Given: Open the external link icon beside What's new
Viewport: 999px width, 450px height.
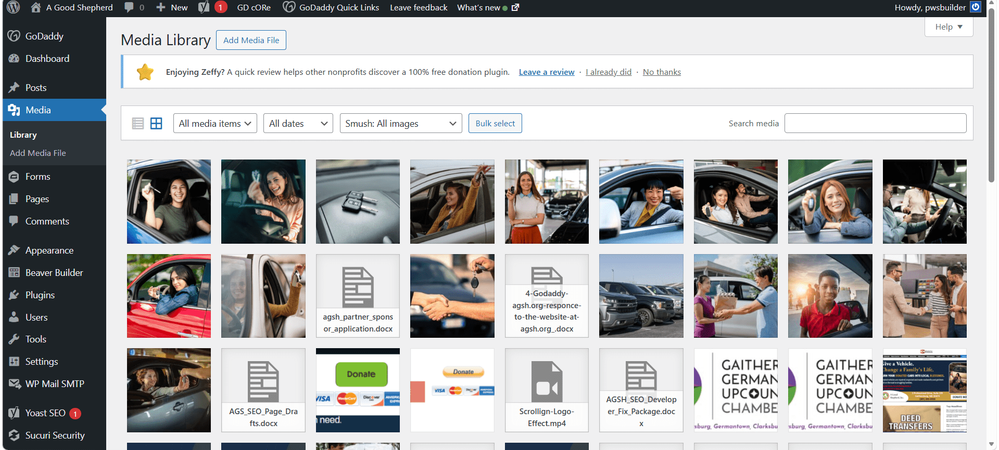Looking at the screenshot, I should pyautogui.click(x=515, y=7).
